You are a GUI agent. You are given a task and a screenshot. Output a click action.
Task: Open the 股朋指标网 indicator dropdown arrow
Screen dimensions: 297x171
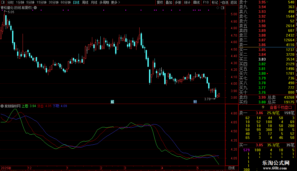pos(2,106)
